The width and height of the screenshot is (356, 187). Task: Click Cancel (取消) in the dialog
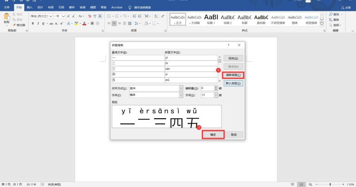(x=233, y=135)
